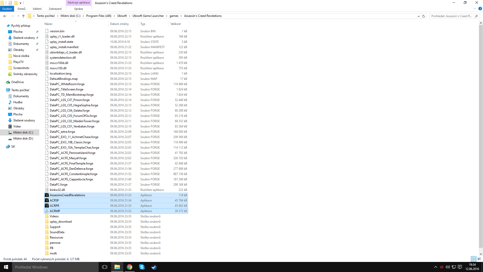
Task: Click the Prohledat search input field
Action: click(451, 16)
